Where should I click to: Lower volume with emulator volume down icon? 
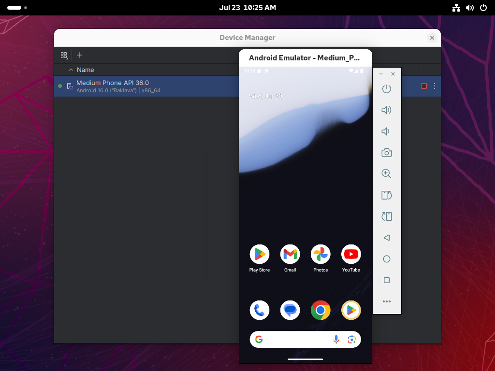(385, 131)
